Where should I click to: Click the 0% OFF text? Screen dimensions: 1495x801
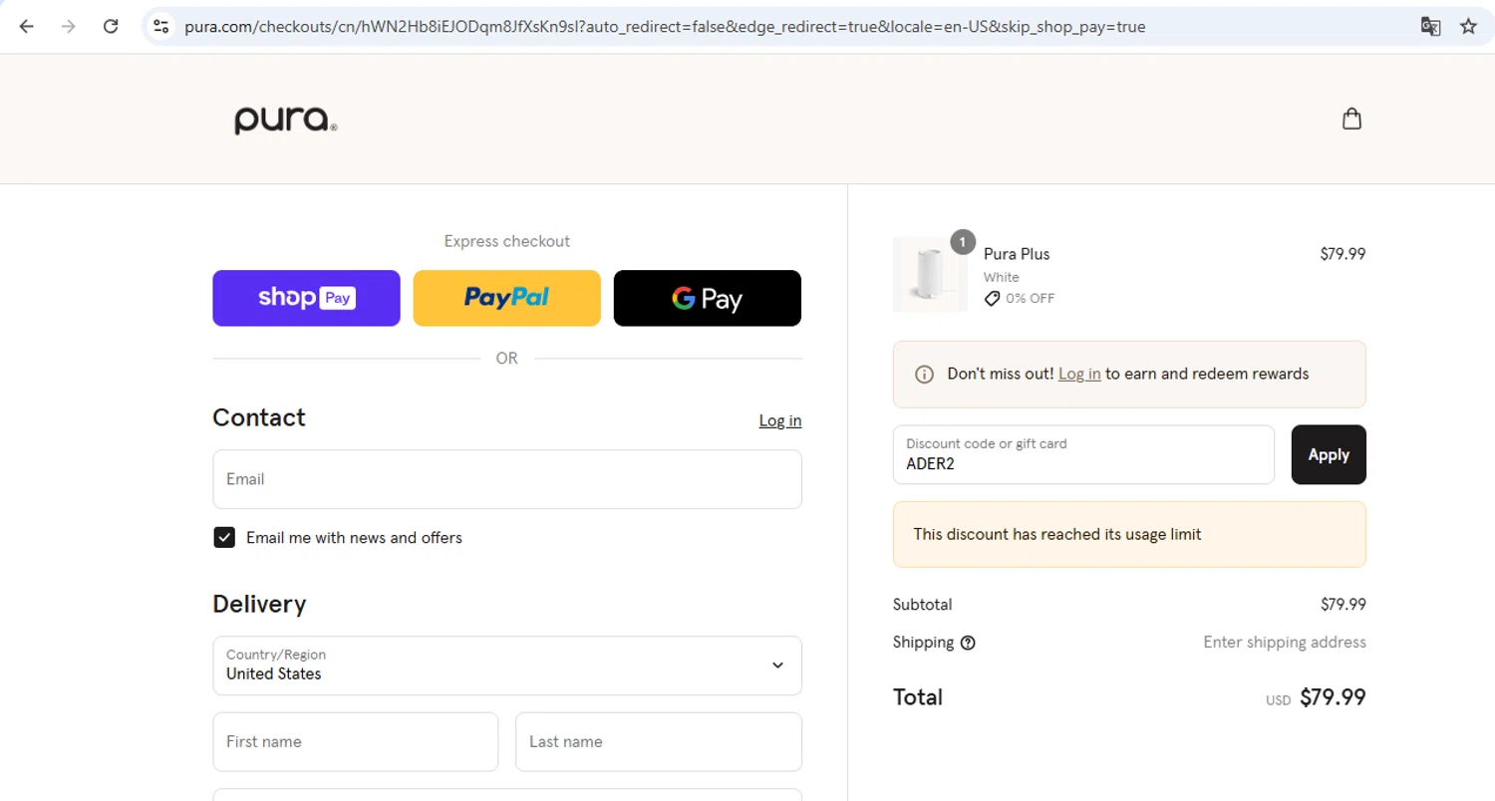coord(1030,299)
